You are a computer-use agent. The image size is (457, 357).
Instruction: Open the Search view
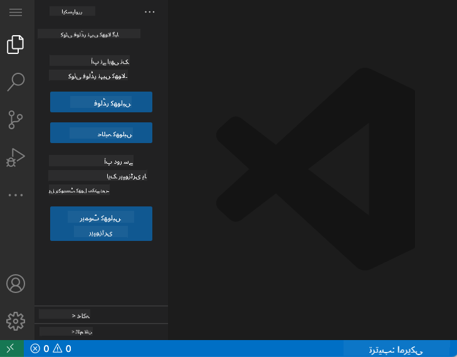pyautogui.click(x=16, y=82)
